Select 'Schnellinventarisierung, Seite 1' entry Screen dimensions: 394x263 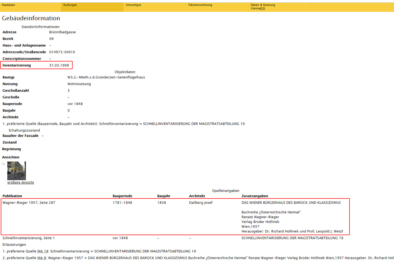coord(29,238)
